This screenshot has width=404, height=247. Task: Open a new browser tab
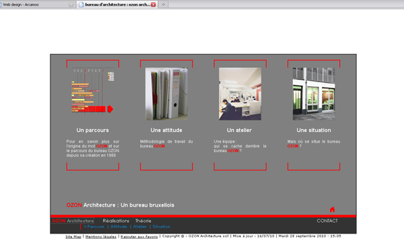164,5
